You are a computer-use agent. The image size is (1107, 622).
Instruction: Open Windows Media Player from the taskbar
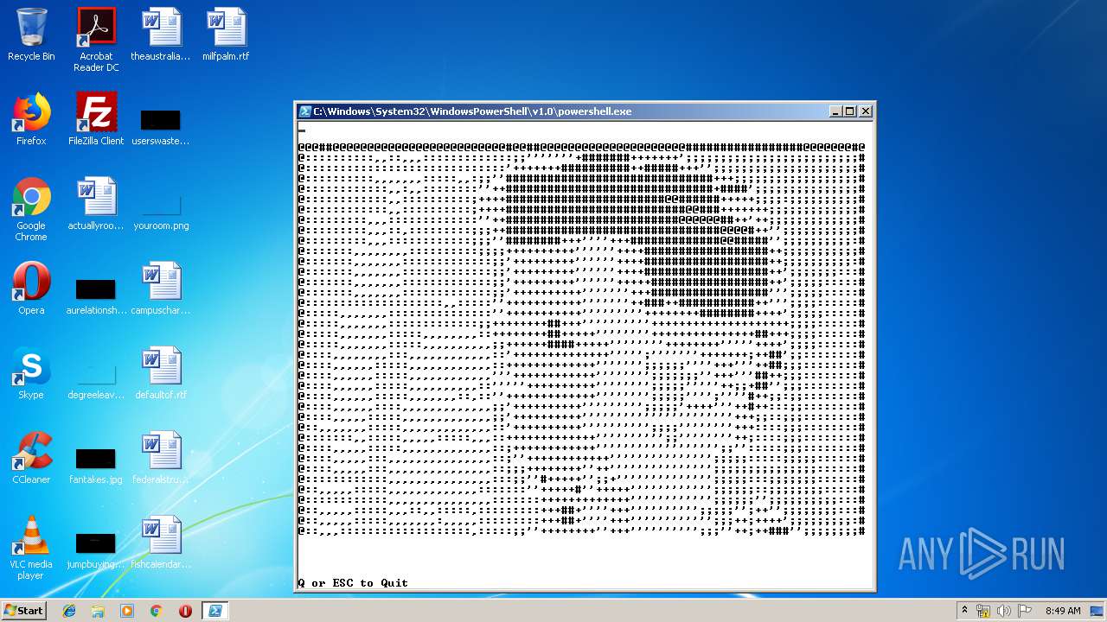click(127, 611)
